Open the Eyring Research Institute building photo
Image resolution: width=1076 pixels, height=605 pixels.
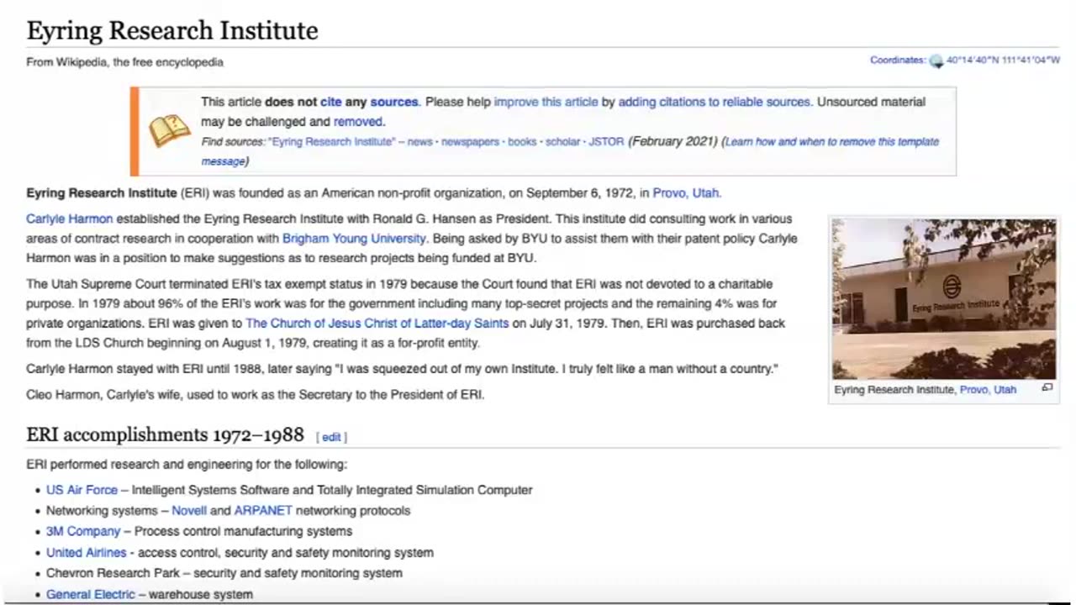click(944, 299)
